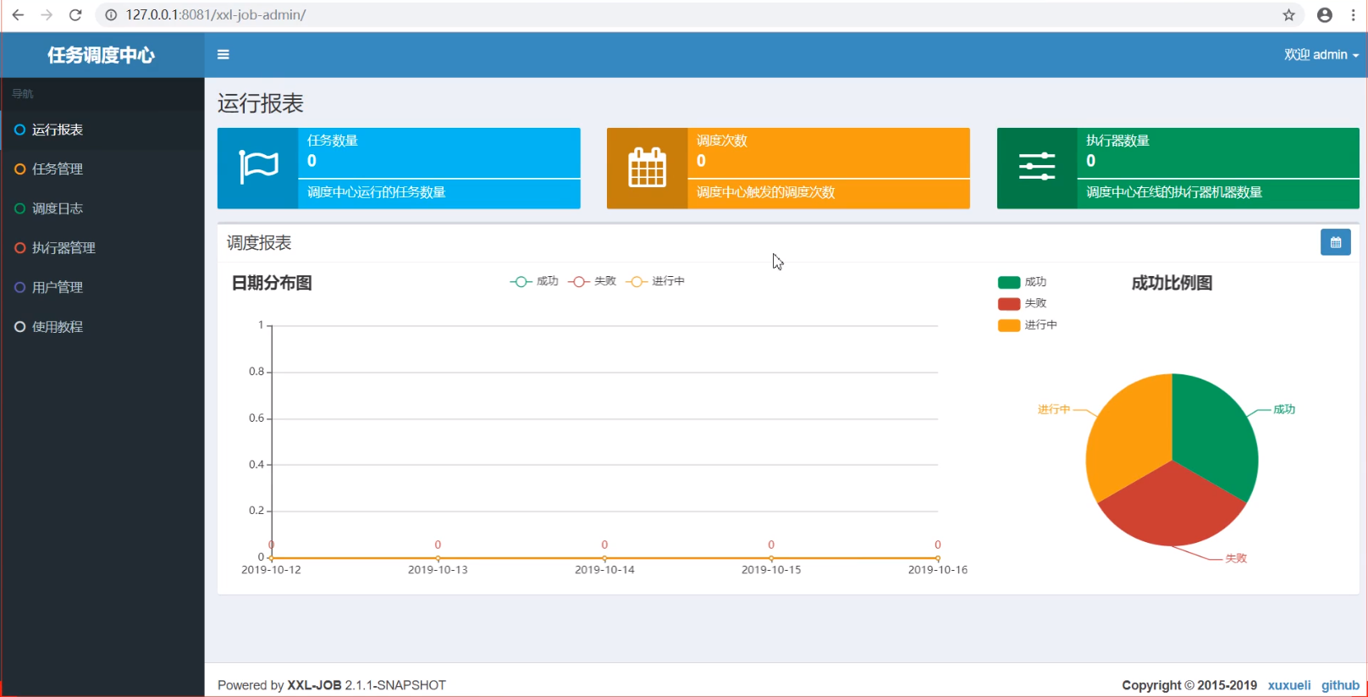Click the sliders icon on 执行器数量 card

tap(1037, 167)
